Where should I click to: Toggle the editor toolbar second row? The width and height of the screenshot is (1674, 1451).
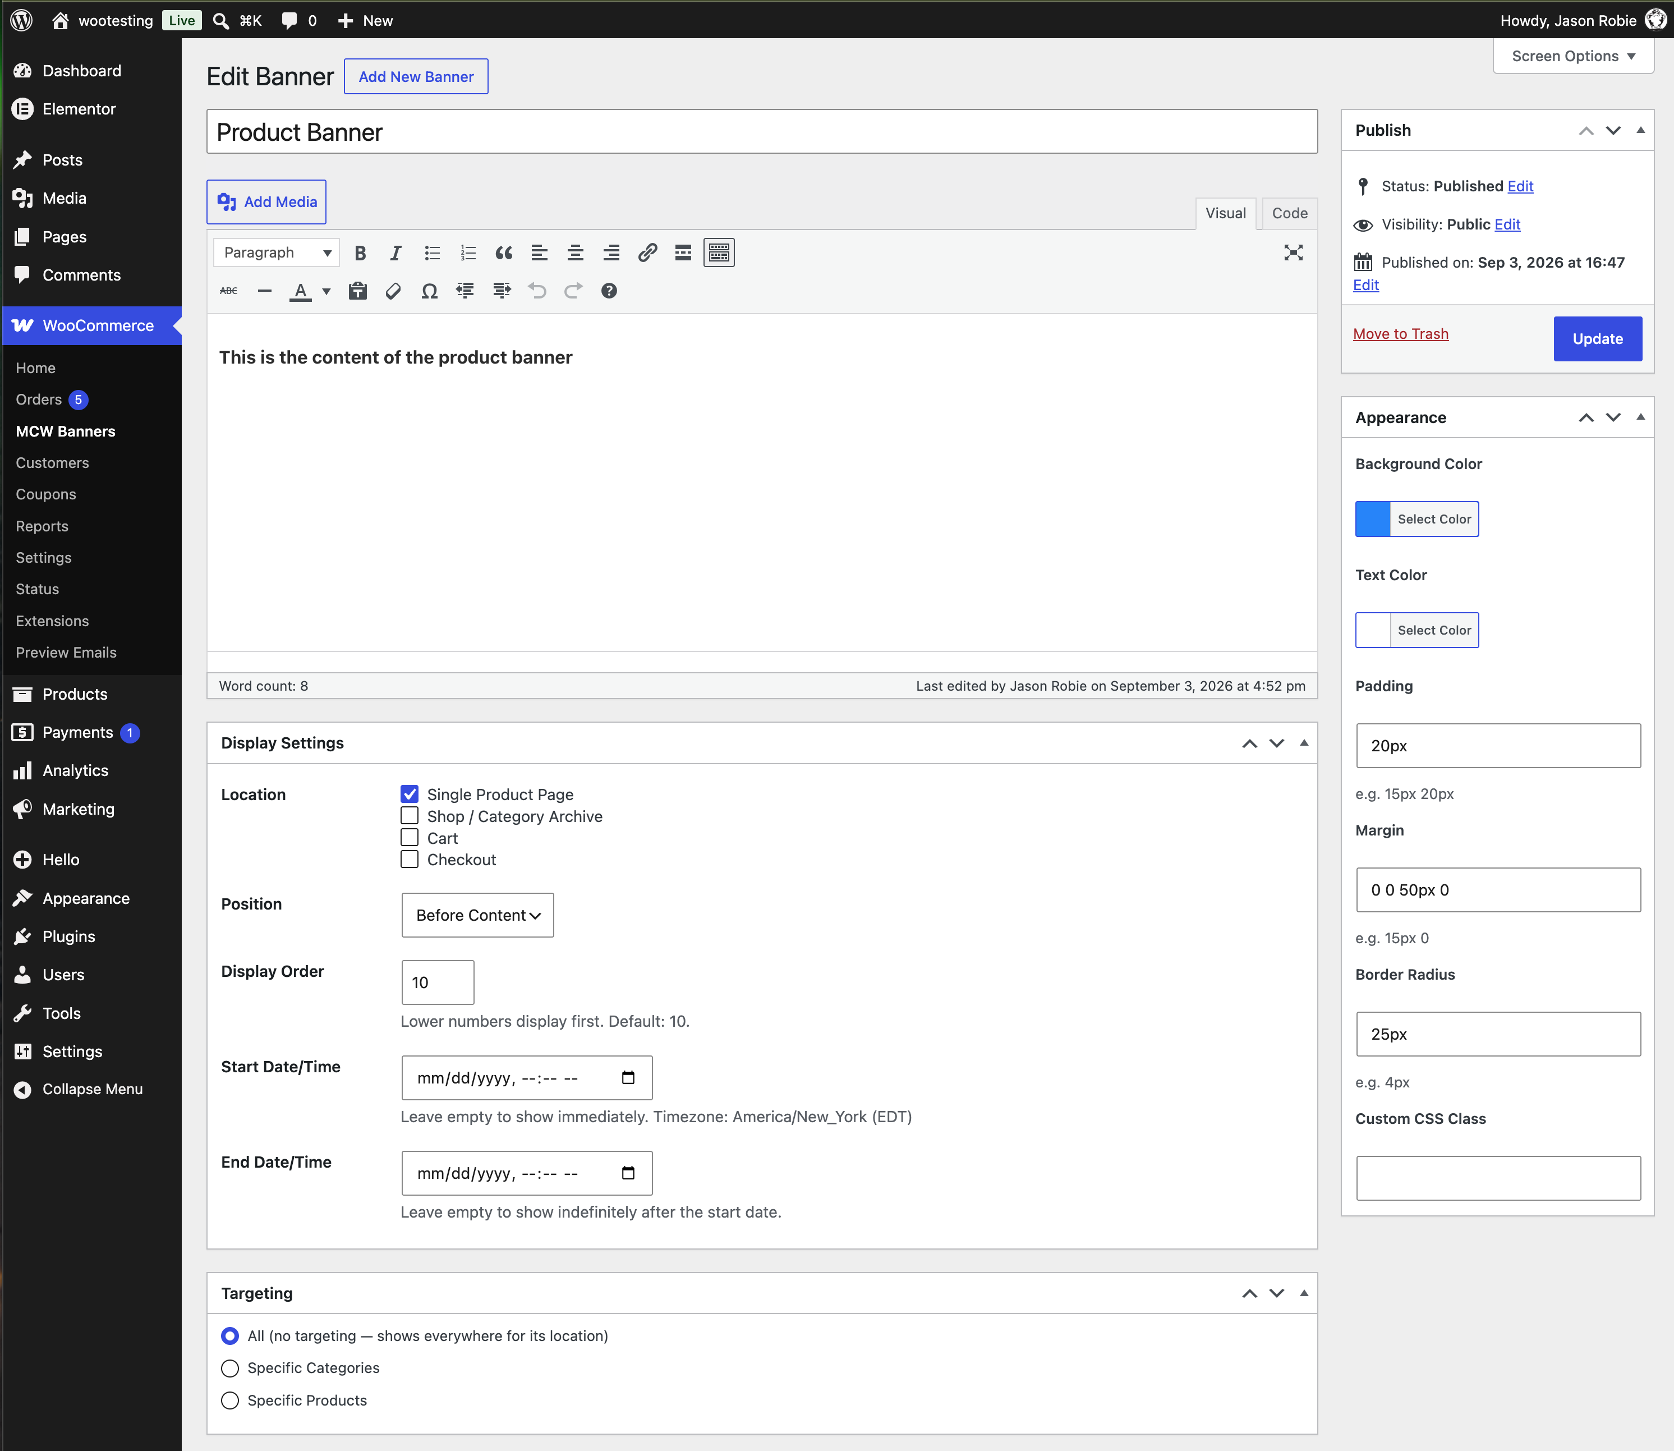click(719, 252)
